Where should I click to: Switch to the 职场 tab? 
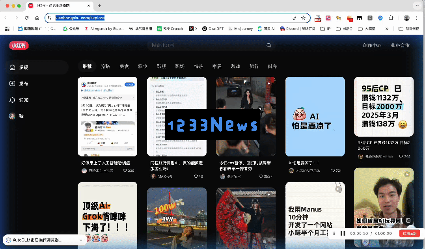point(180,66)
